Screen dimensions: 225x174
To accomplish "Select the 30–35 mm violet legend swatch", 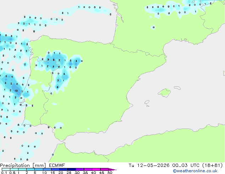I will (79, 169).
